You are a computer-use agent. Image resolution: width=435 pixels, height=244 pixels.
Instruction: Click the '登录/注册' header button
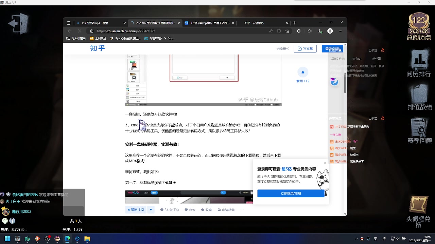coord(332,48)
